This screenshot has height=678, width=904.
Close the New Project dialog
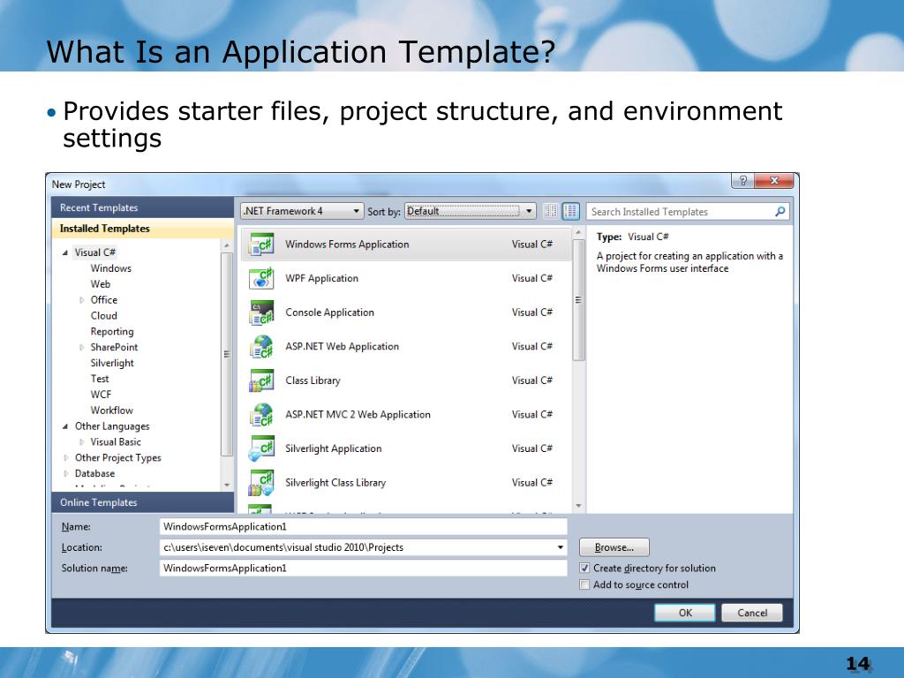click(774, 180)
